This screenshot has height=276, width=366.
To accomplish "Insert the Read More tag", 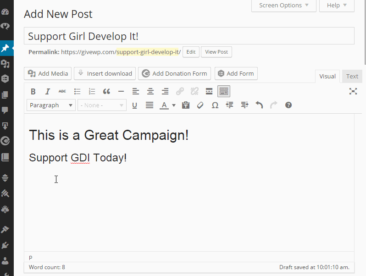I will pyautogui.click(x=209, y=91).
